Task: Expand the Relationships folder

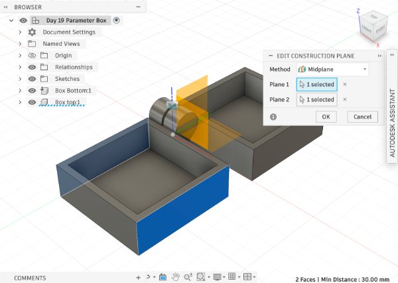Action: click(x=20, y=67)
